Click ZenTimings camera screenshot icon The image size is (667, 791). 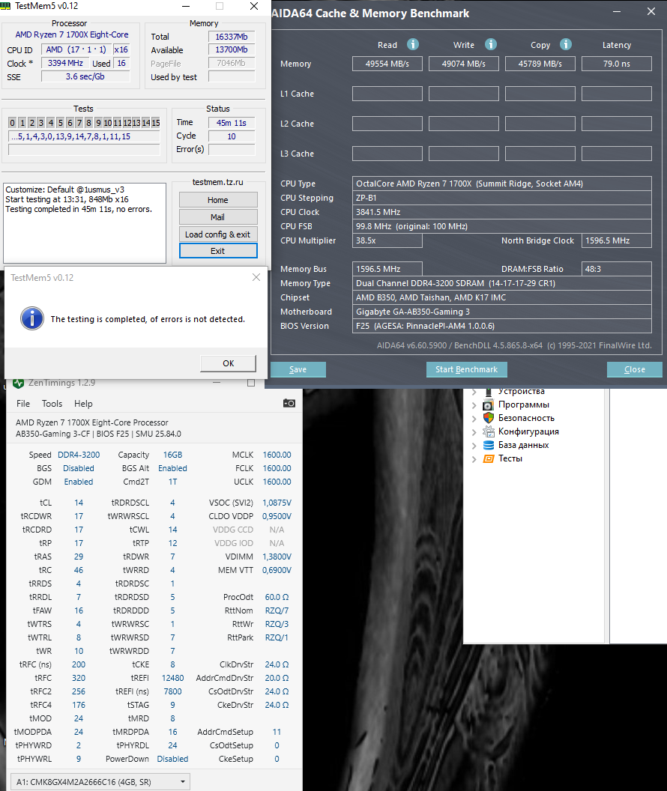pos(289,403)
